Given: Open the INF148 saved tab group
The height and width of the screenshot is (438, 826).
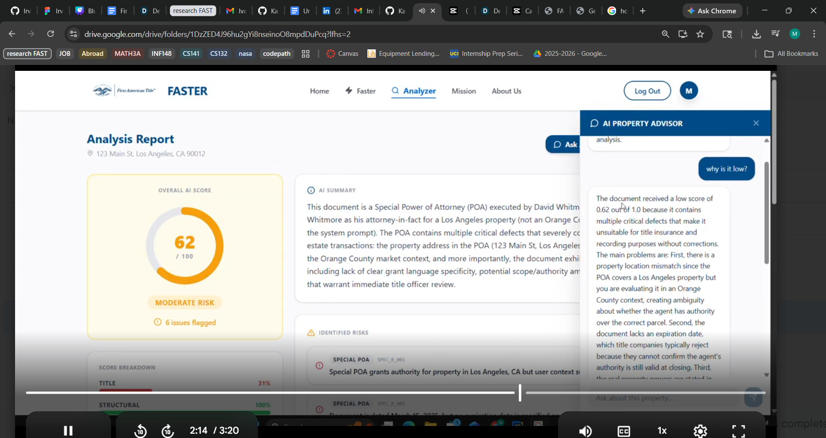Looking at the screenshot, I should point(162,54).
